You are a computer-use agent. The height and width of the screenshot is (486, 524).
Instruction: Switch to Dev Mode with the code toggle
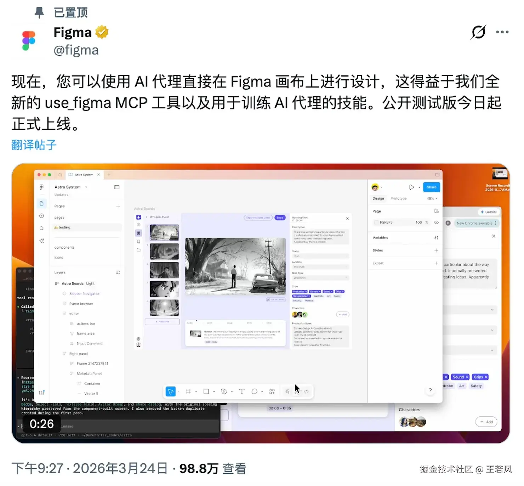(x=306, y=391)
